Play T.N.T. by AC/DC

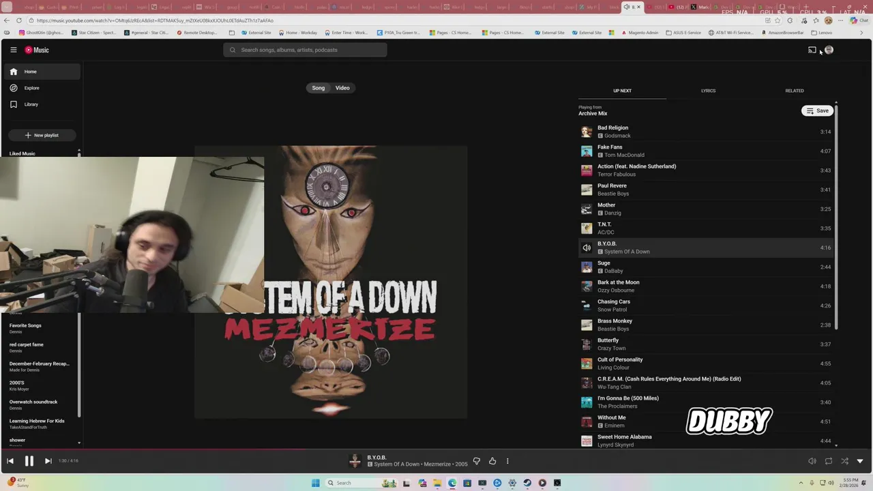pos(706,228)
